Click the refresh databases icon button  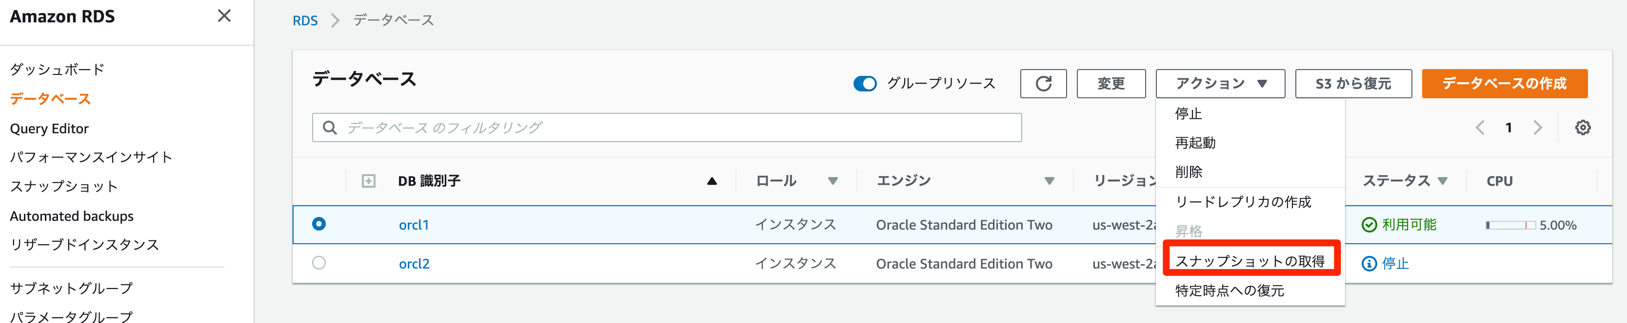coord(1043,84)
